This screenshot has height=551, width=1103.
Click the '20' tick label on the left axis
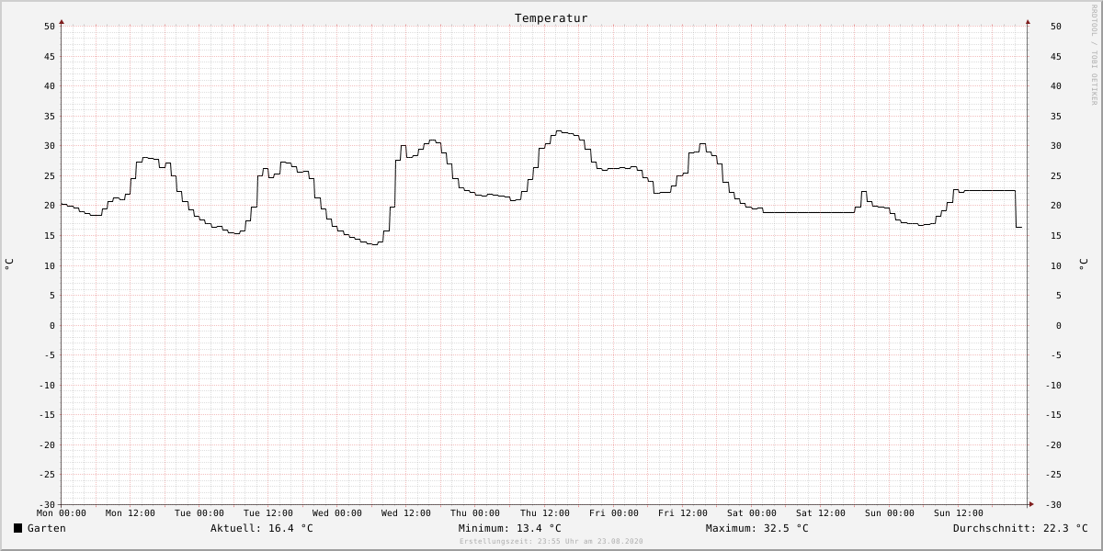pos(50,206)
